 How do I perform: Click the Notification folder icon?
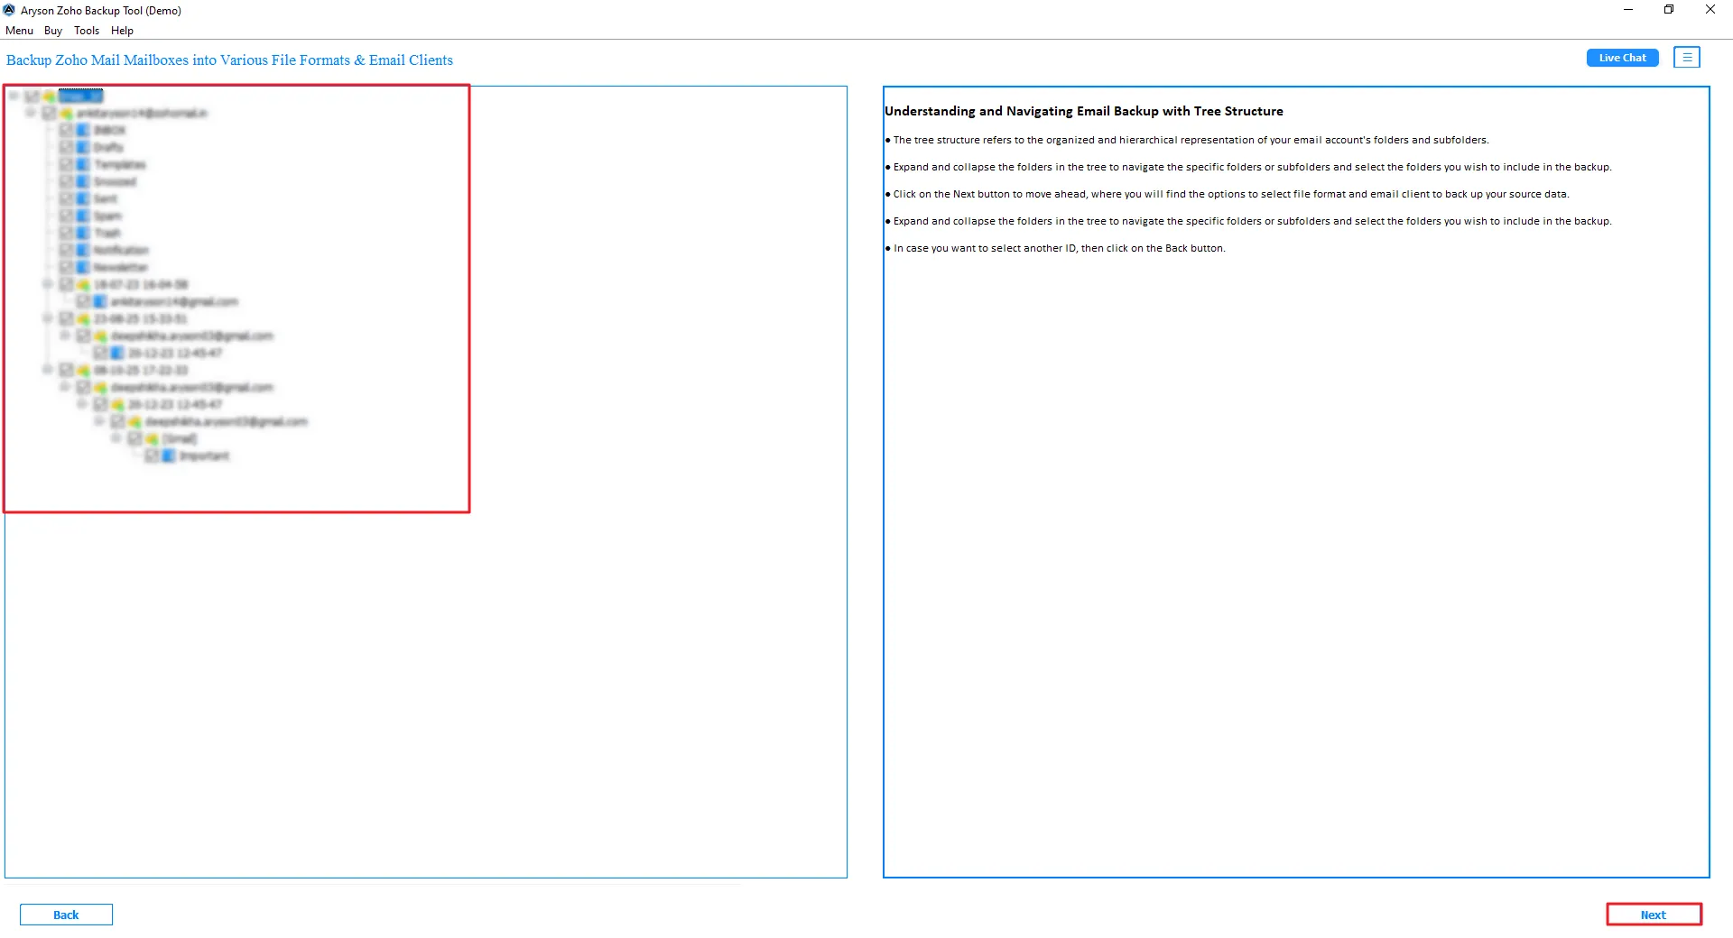[83, 250]
